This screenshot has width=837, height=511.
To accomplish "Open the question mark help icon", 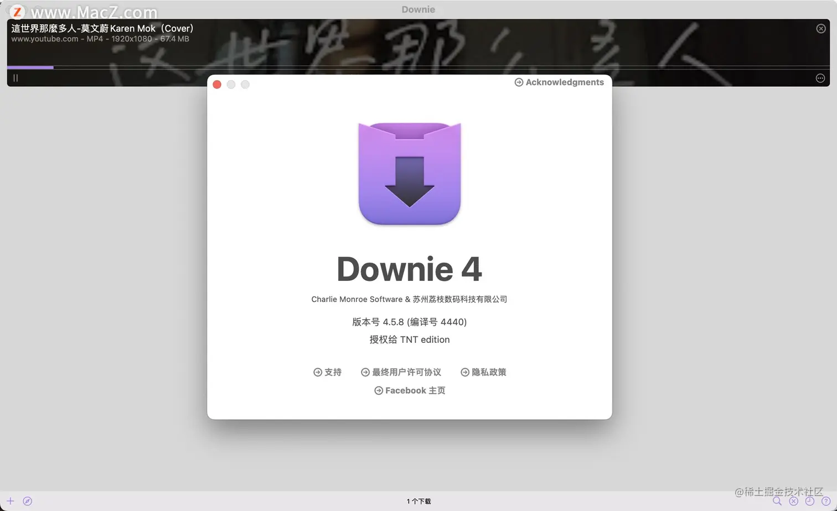I will 825,501.
